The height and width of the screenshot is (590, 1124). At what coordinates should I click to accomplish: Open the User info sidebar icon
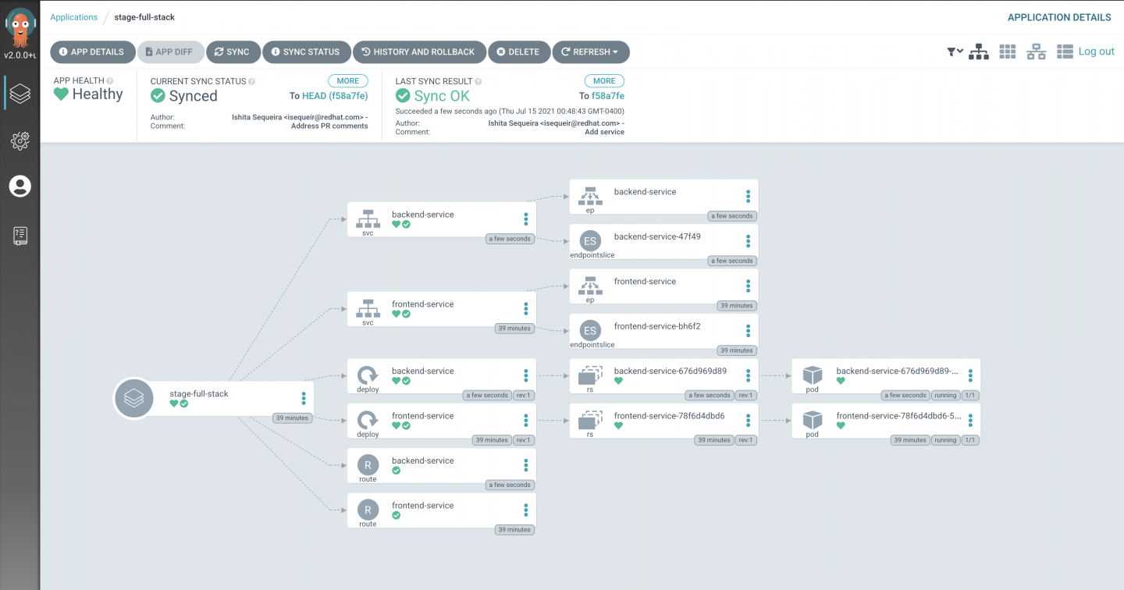coord(20,186)
